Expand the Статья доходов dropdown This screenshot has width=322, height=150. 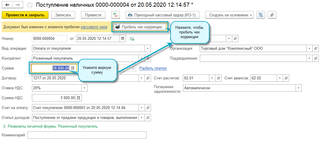tap(142, 118)
